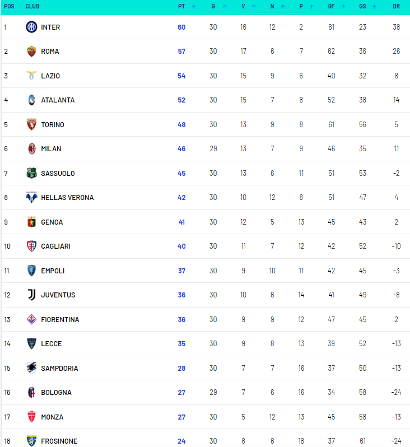Click the Sampdoria crest icon

click(x=31, y=369)
